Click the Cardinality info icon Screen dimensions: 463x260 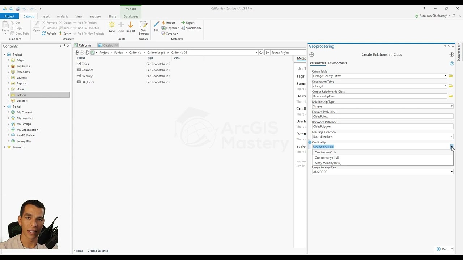coord(310,142)
